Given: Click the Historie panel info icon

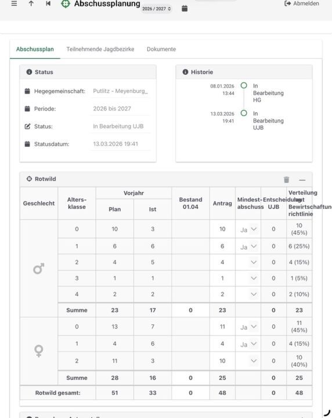Looking at the screenshot, I should [185, 72].
